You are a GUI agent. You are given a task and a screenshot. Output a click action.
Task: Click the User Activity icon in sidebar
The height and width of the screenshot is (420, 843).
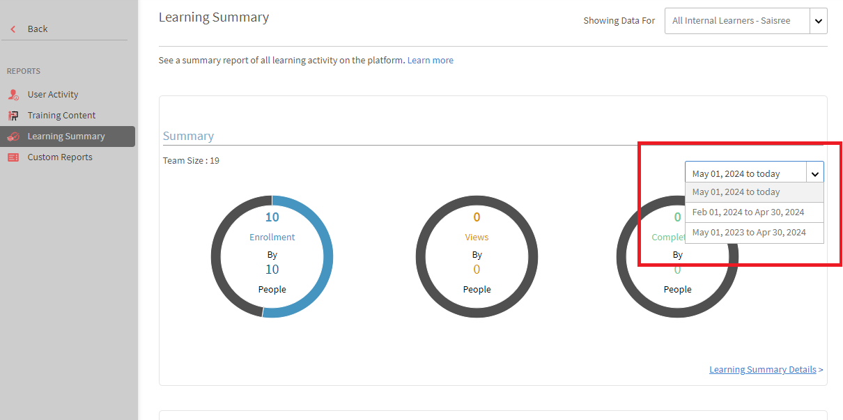[13, 95]
